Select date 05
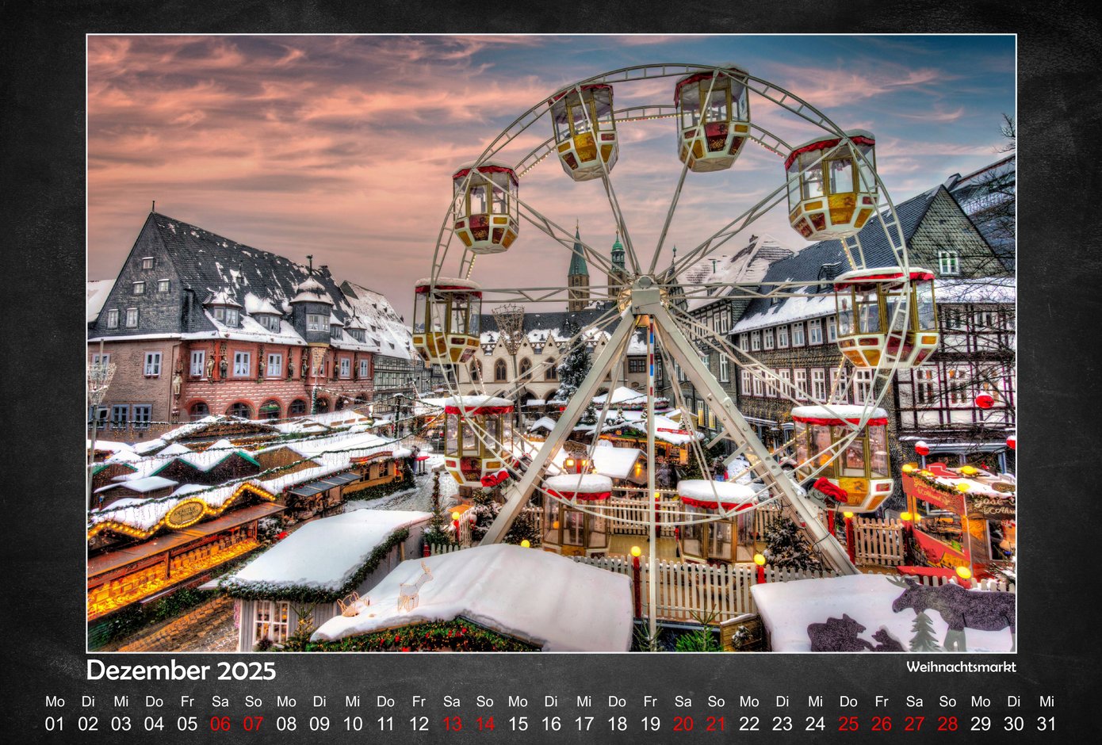 click(187, 724)
